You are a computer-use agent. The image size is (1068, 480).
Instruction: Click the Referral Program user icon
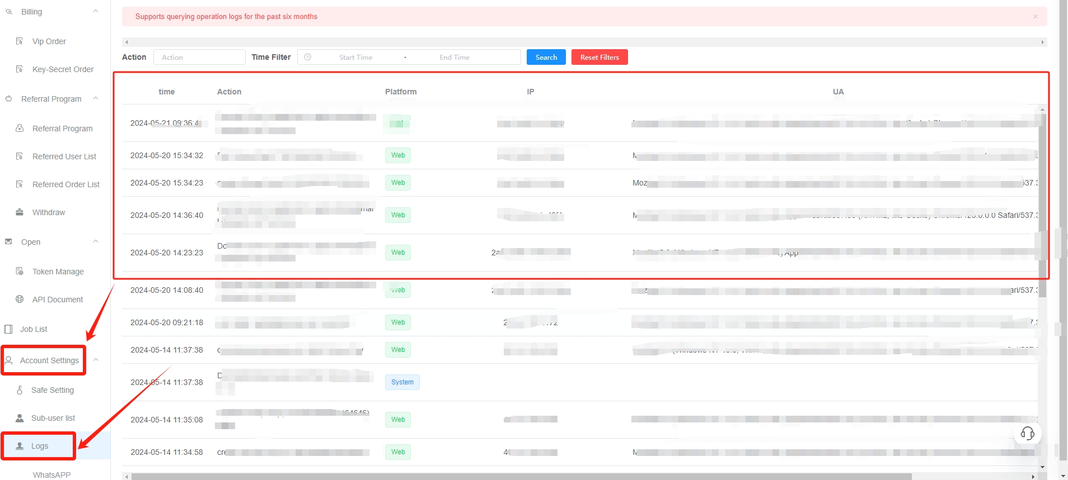20,128
